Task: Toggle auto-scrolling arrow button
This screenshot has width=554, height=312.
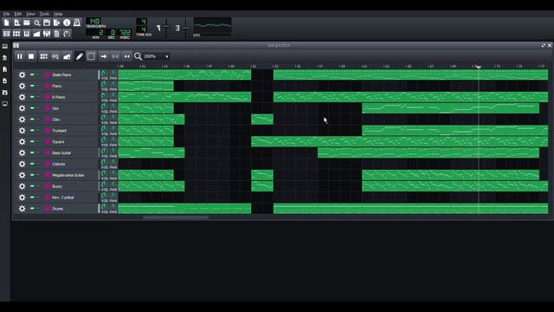Action: 104,56
